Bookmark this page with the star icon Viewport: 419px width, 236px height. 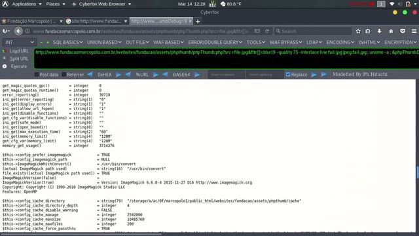tap(358, 31)
